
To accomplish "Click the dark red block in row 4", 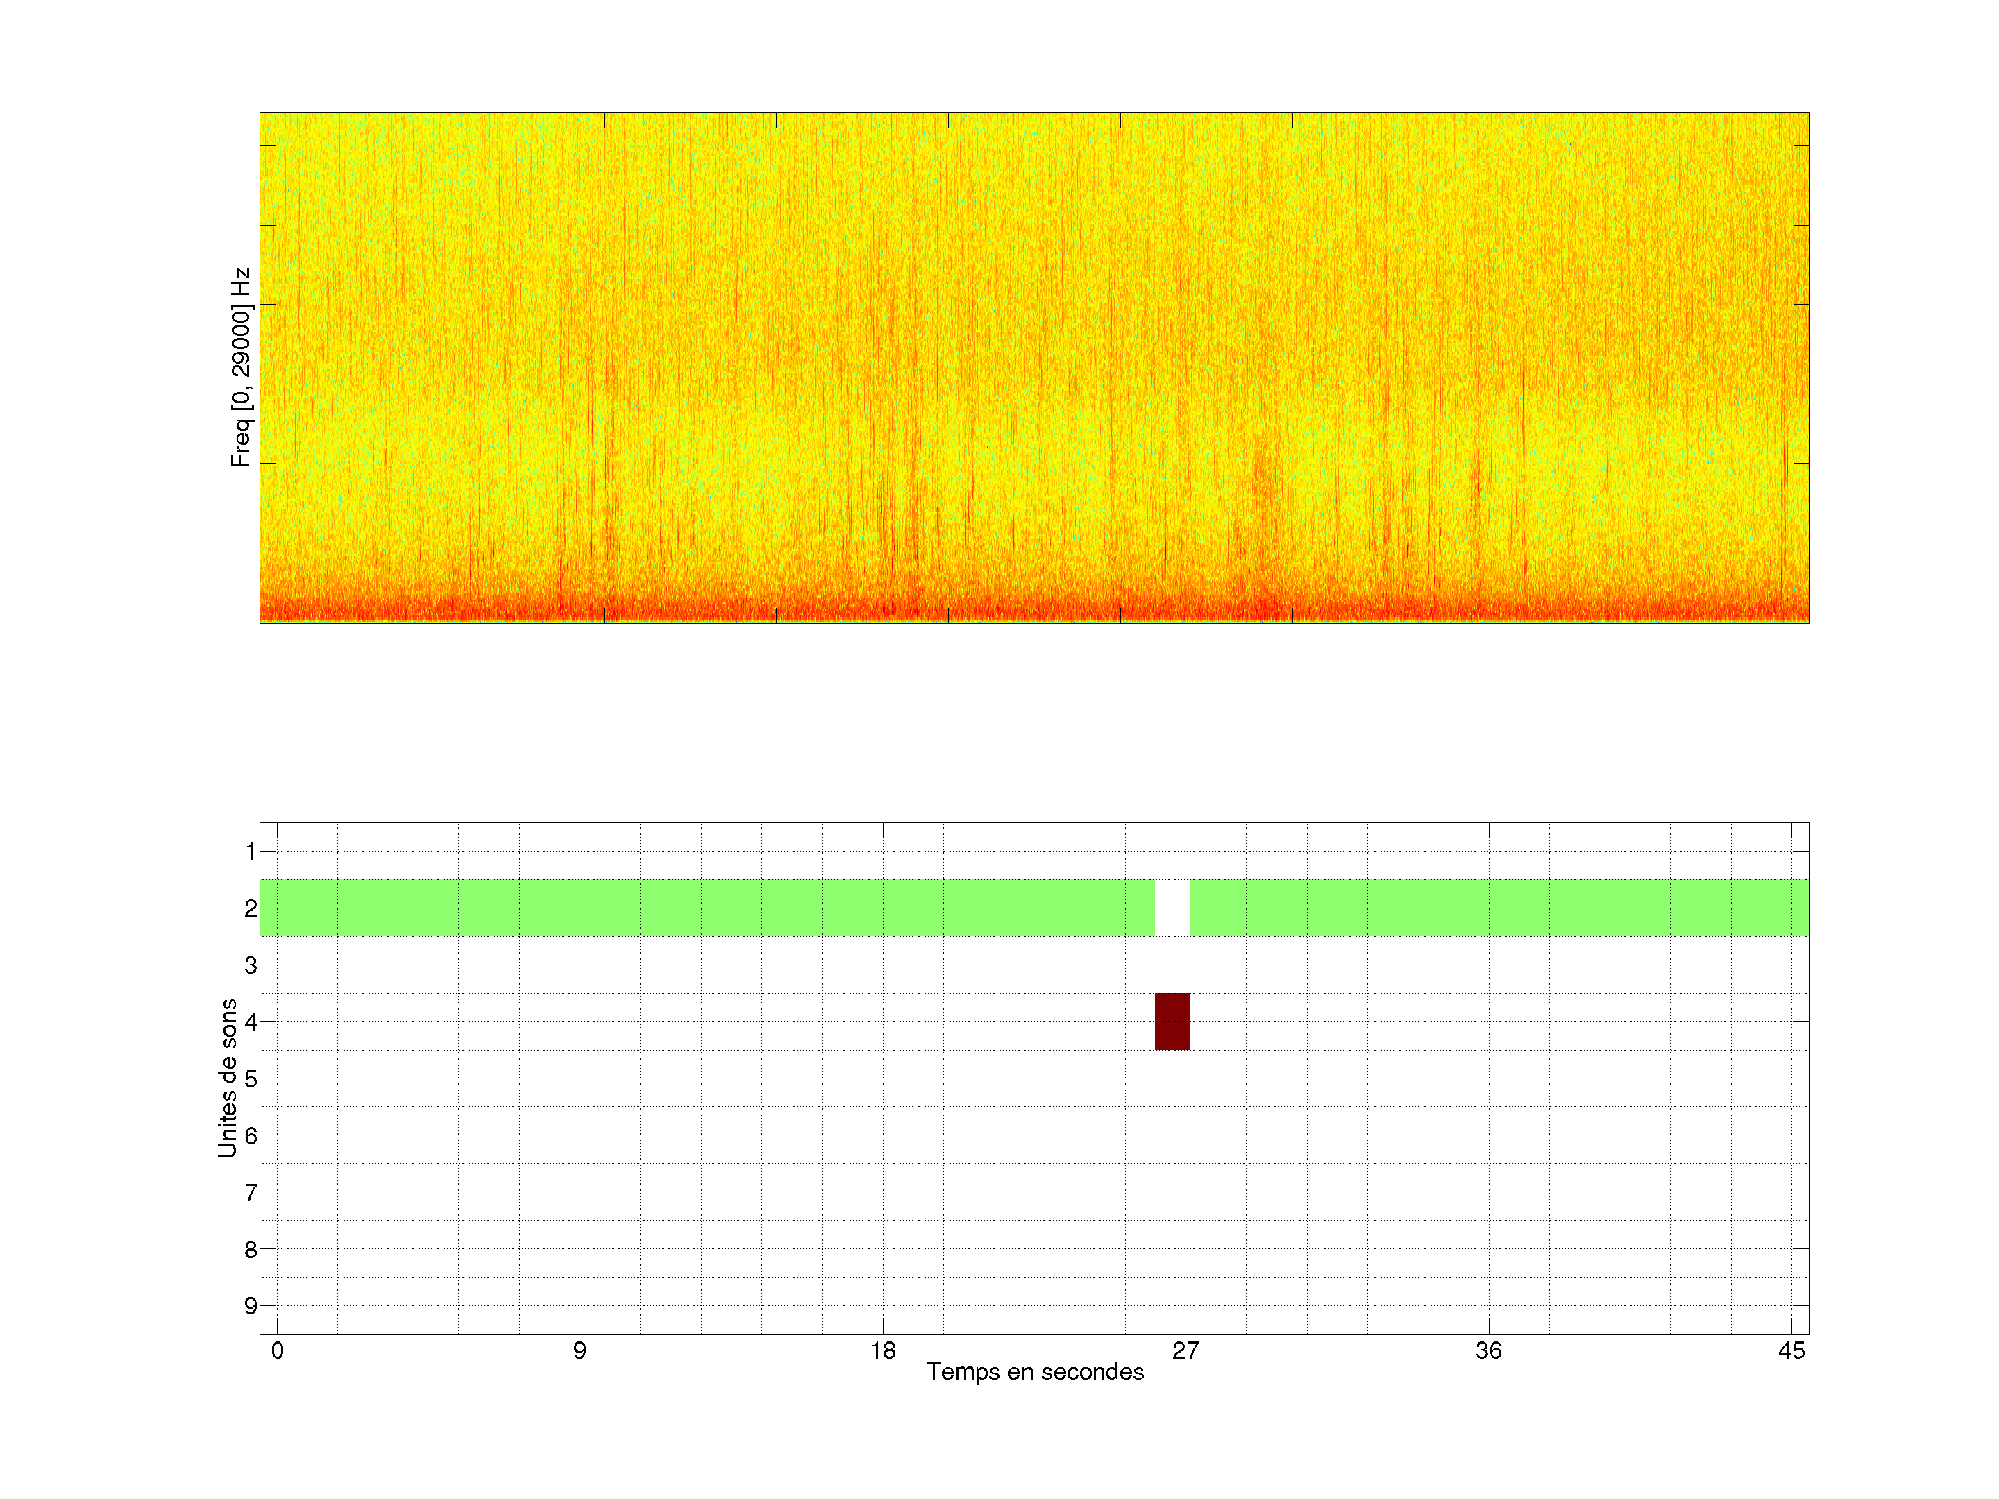I will (x=1171, y=1021).
